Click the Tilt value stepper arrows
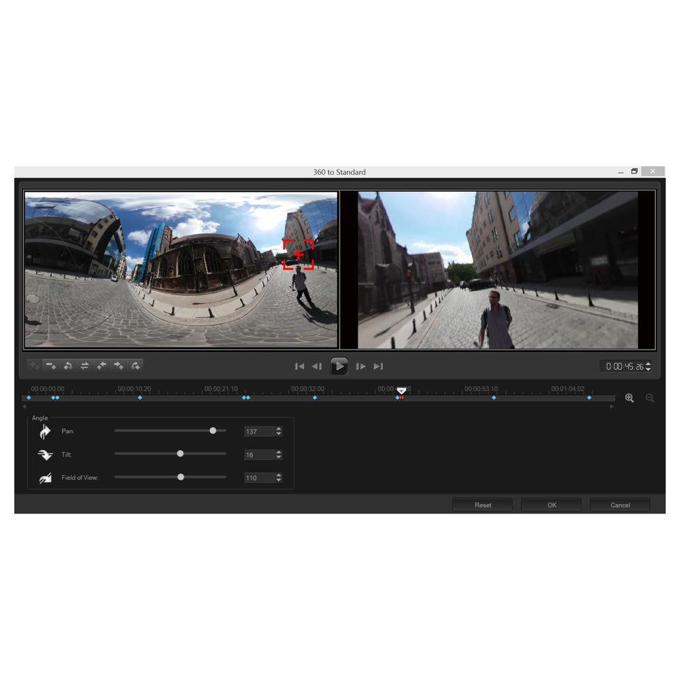 tap(279, 455)
